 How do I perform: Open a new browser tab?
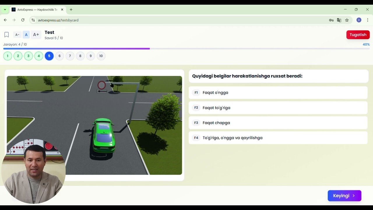(71, 10)
